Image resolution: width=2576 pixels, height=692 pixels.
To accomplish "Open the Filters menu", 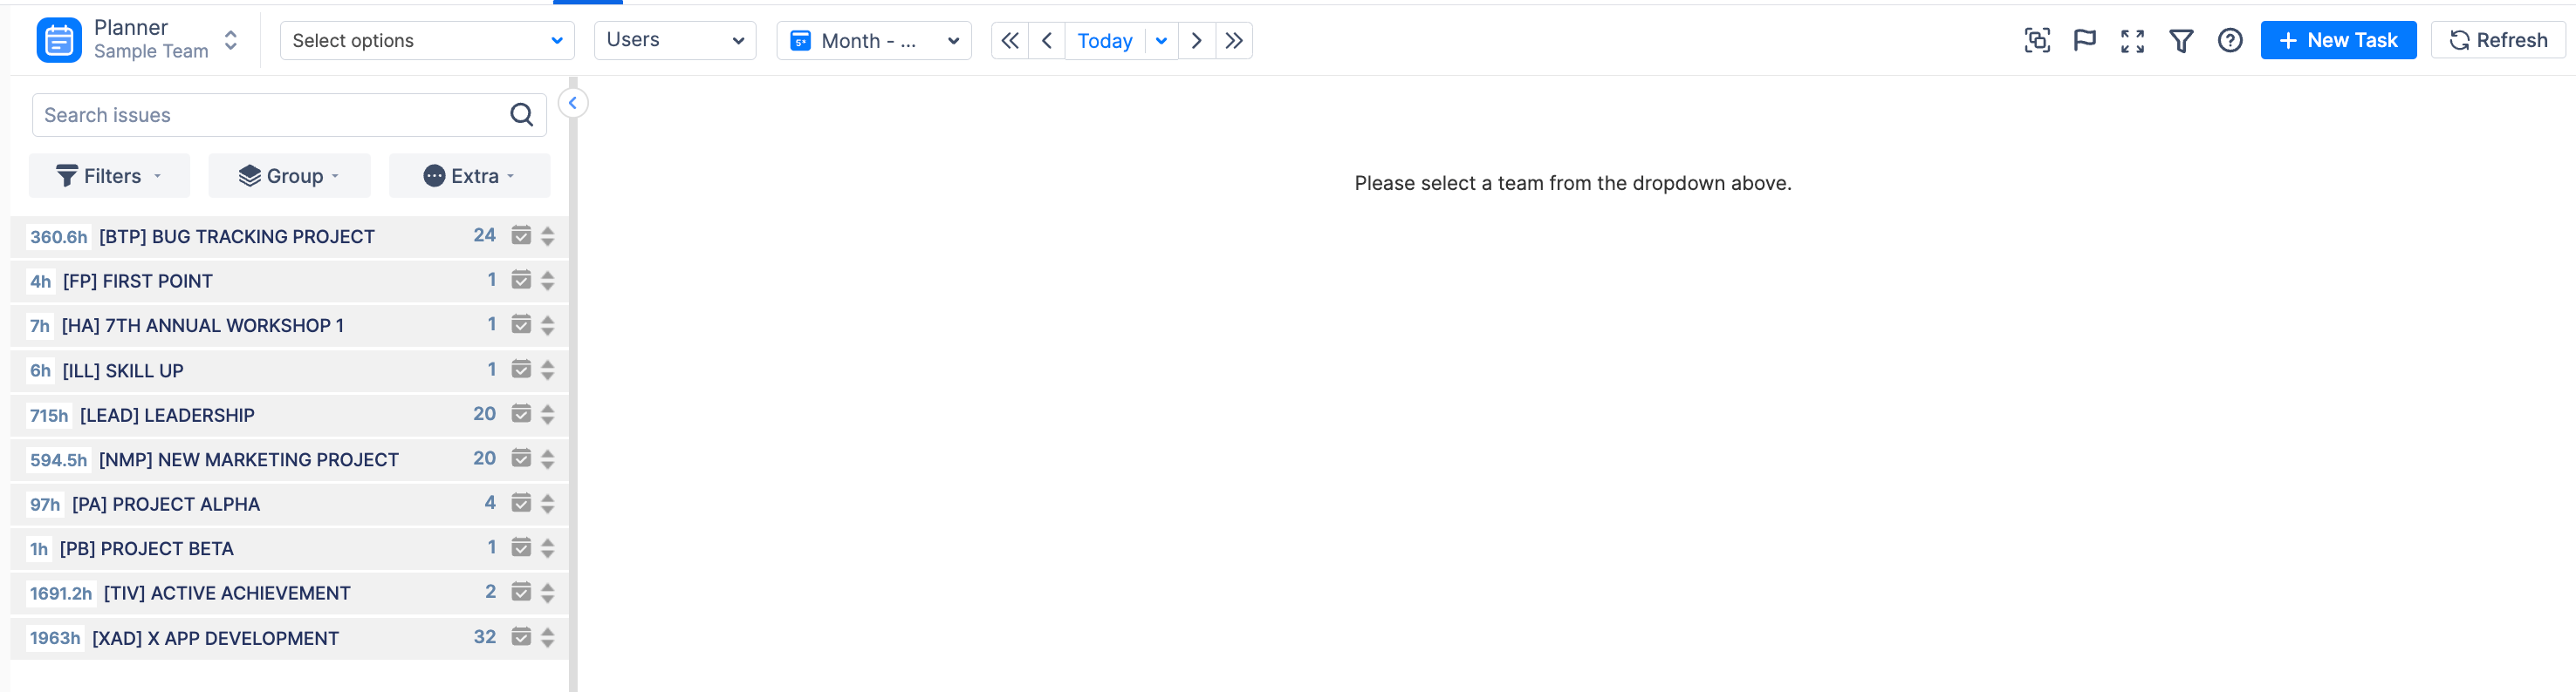I will pyautogui.click(x=109, y=176).
